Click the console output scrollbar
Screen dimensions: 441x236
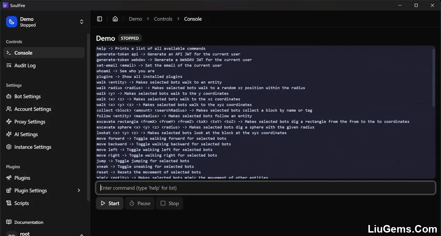coord(434,78)
